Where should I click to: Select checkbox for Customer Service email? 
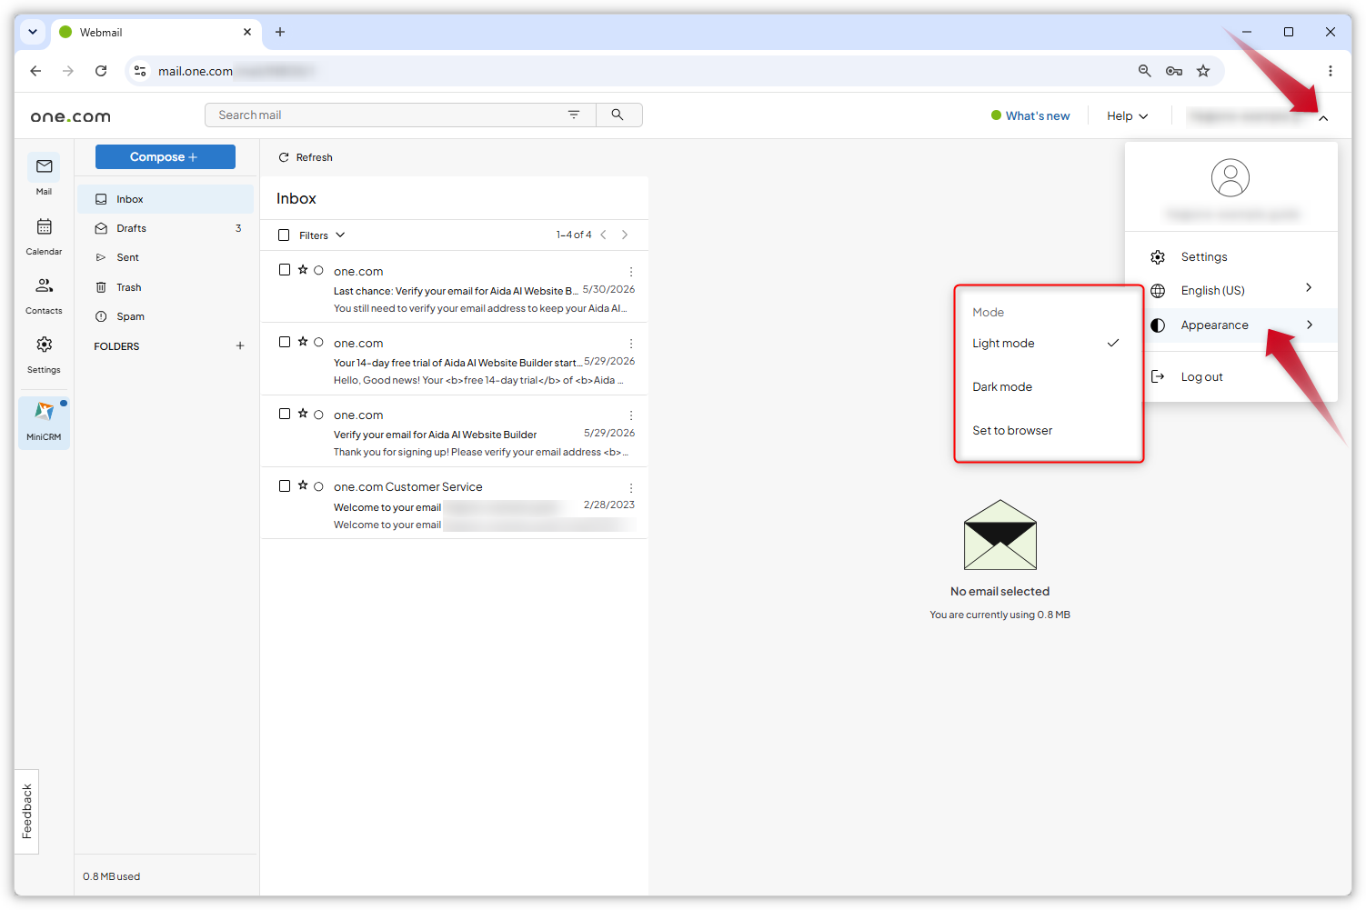click(285, 485)
